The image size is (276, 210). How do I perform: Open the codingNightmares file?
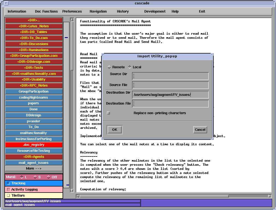(x=34, y=97)
